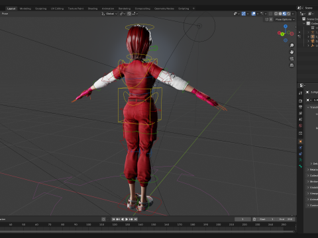Toggle auto keying record button
318x238 pixels.
(x=103, y=219)
